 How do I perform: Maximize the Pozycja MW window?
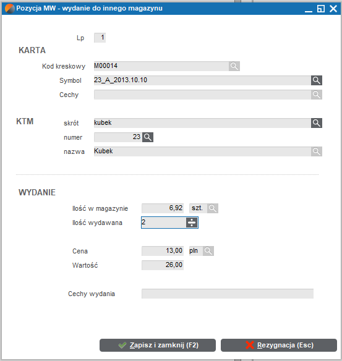pos(321,9)
